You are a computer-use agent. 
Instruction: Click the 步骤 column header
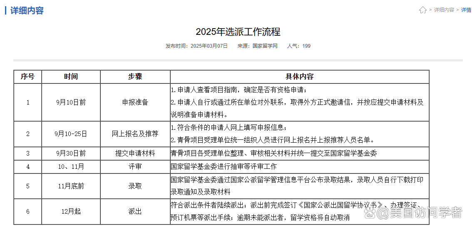135,76
